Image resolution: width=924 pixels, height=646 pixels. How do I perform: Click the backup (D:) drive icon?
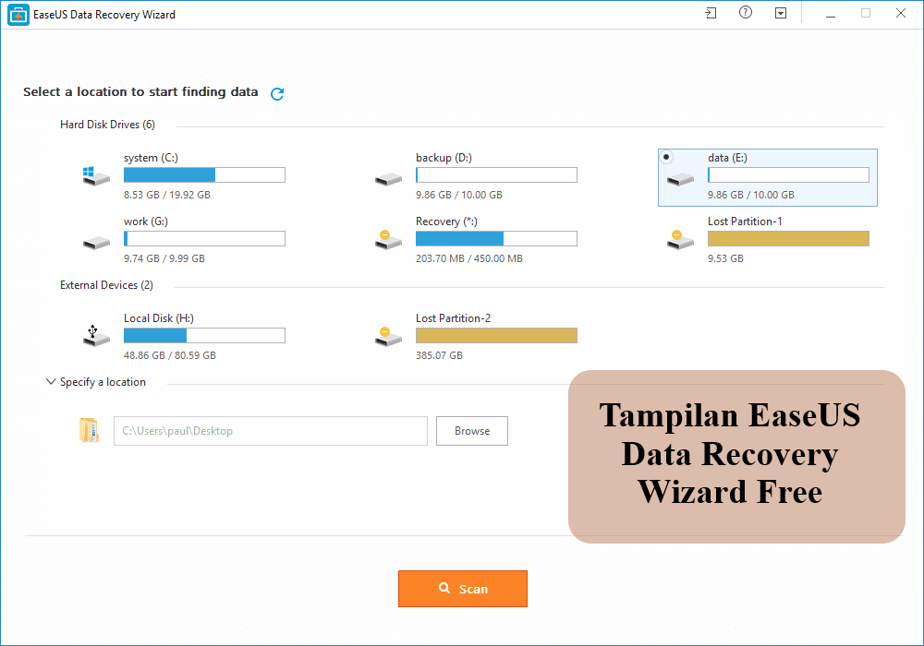(x=388, y=179)
